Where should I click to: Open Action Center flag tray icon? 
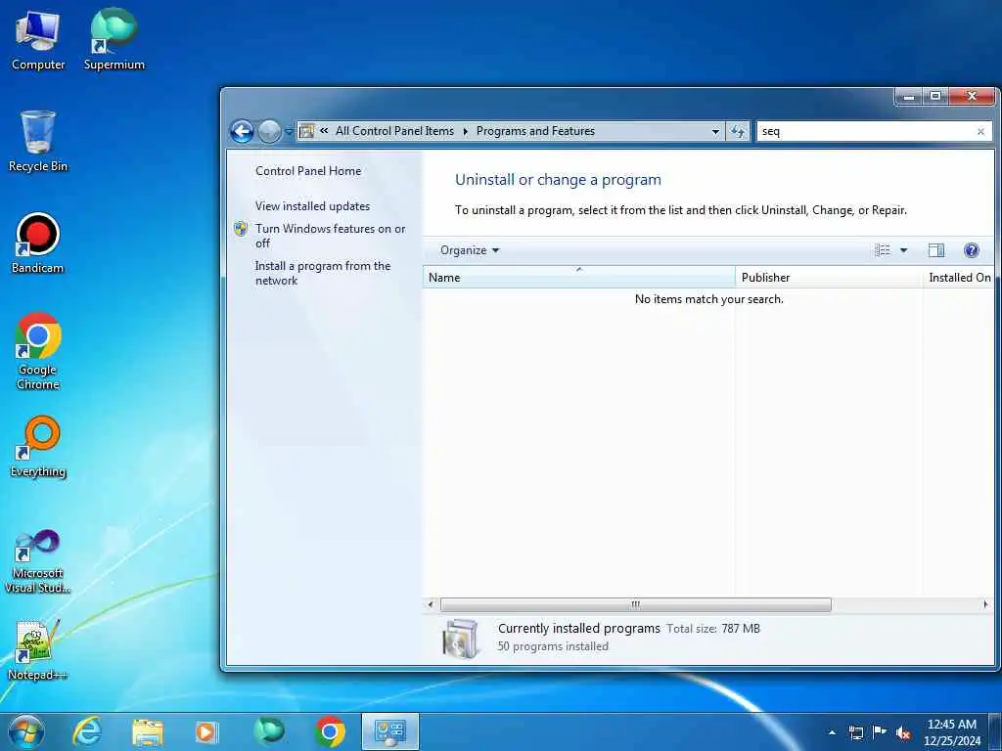pos(880,732)
